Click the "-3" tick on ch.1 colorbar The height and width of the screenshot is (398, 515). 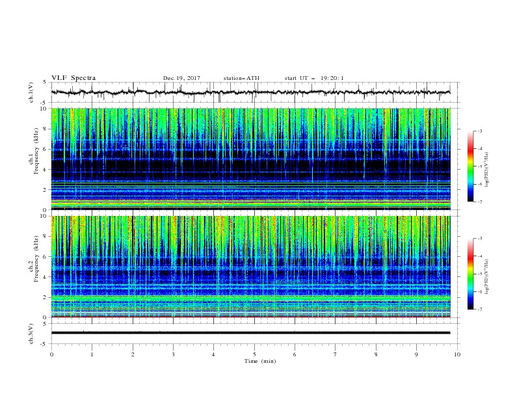coord(479,131)
